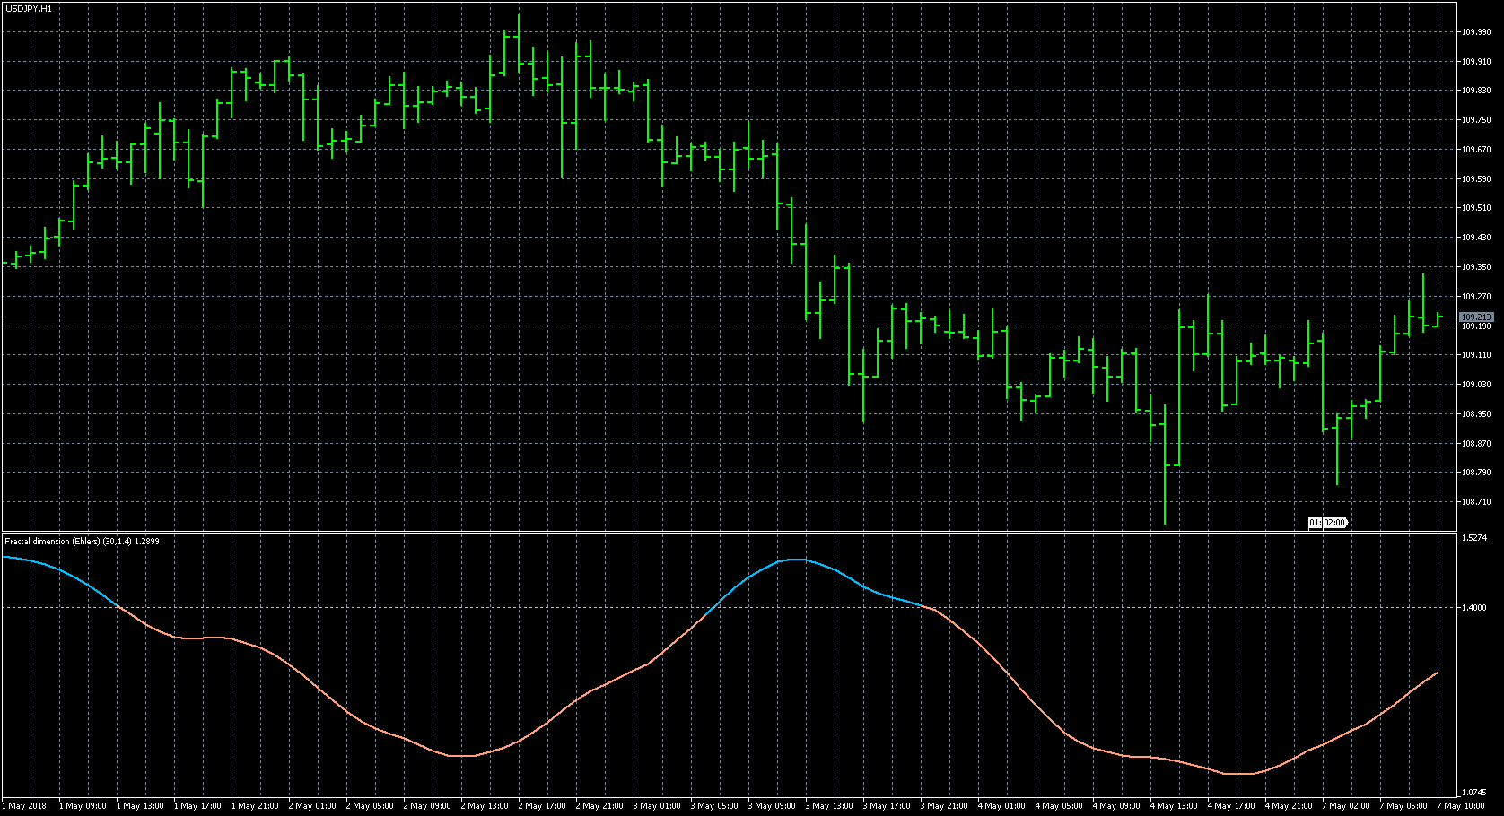The width and height of the screenshot is (1504, 816).
Task: Select the '3 May 17:00' time label
Action: click(x=887, y=806)
